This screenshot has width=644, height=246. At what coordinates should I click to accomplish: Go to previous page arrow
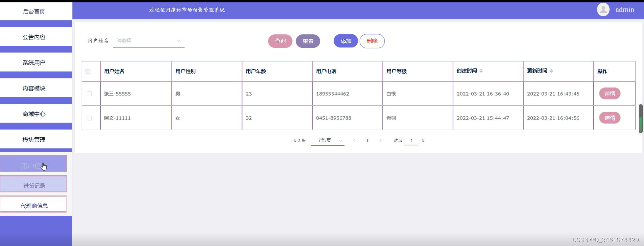click(x=354, y=140)
